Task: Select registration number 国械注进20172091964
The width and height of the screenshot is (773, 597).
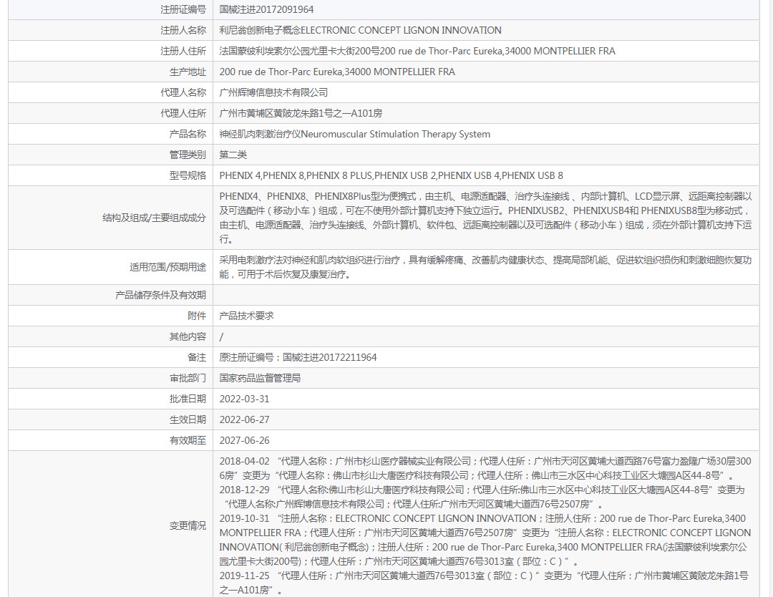Action: tap(266, 9)
